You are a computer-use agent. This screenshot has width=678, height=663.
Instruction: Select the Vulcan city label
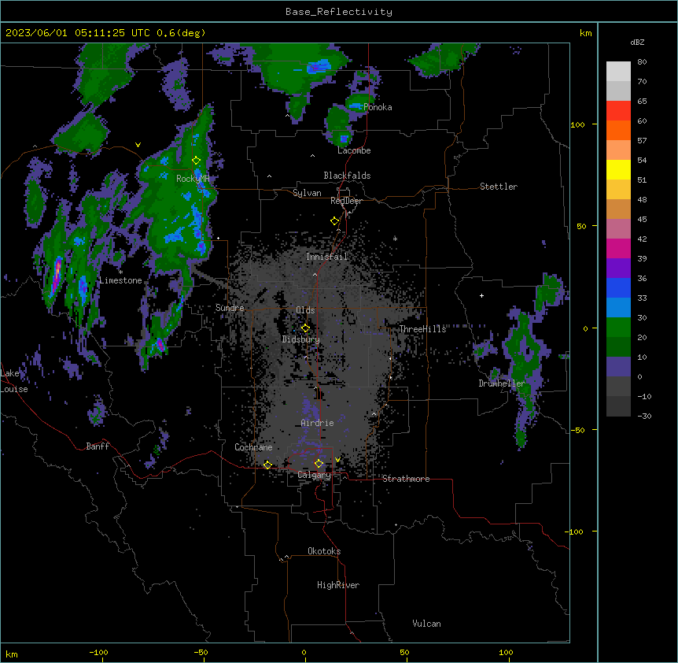click(426, 624)
